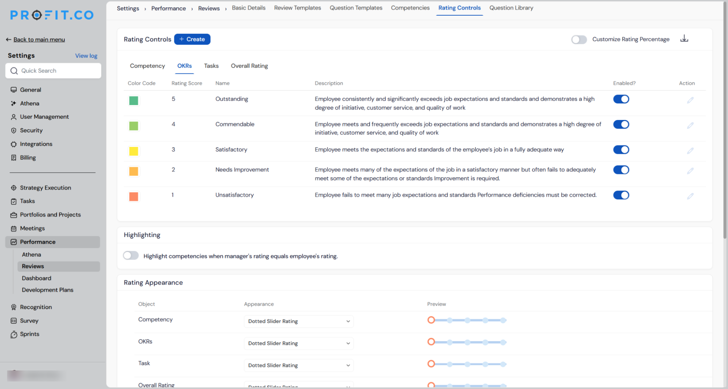Open Dashboard under Performance

[x=36, y=278]
